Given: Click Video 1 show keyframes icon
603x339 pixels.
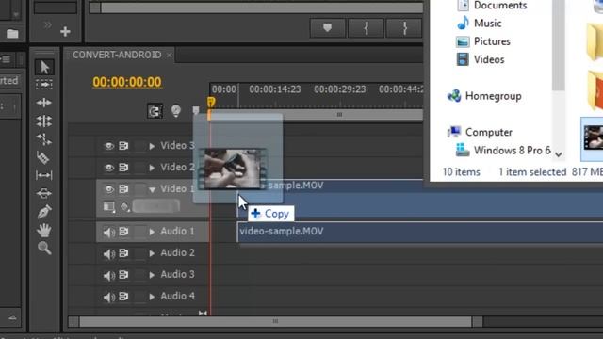Looking at the screenshot, I should coord(124,207).
